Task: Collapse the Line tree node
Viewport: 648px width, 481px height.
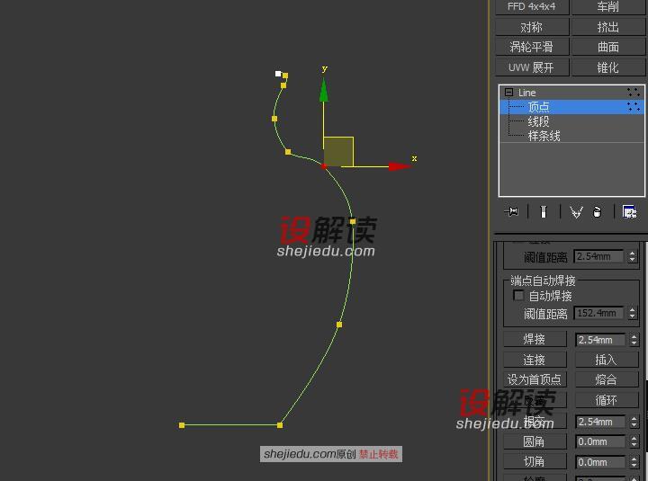Action: click(x=508, y=92)
